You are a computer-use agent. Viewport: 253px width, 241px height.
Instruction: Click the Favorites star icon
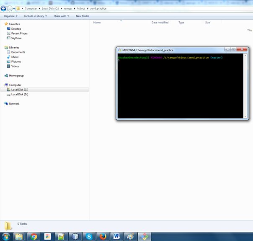pos(6,24)
